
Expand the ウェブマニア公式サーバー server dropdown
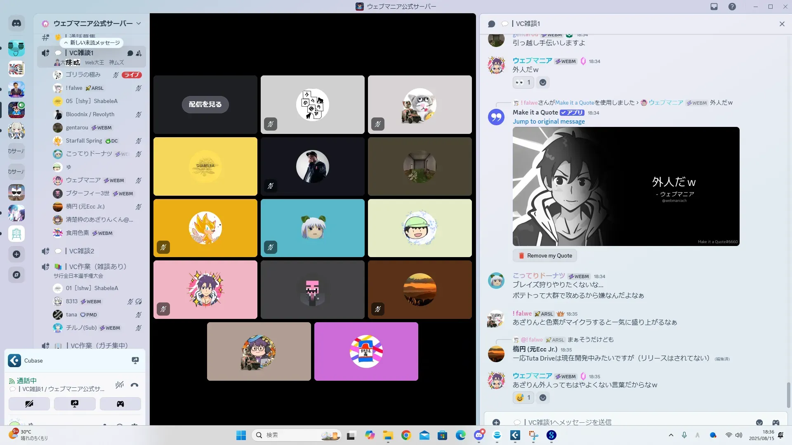139,23
